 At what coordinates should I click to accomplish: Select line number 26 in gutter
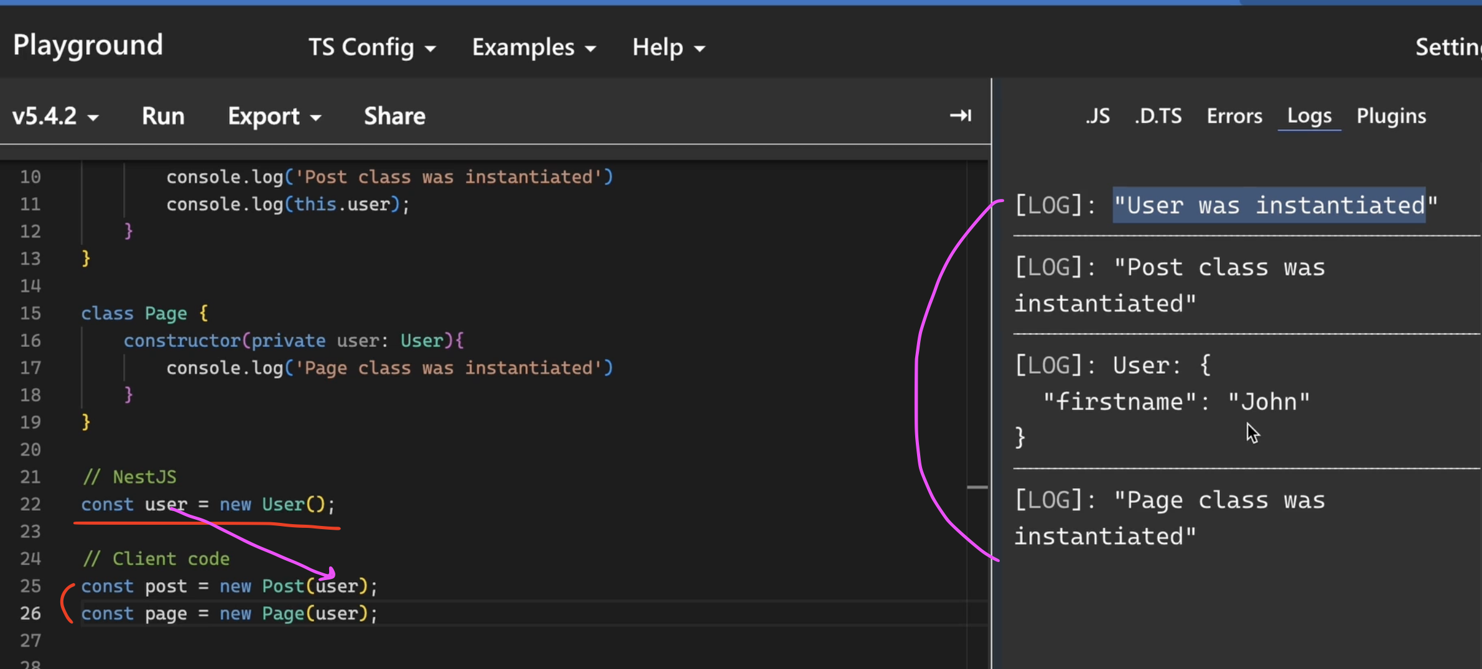tap(30, 613)
